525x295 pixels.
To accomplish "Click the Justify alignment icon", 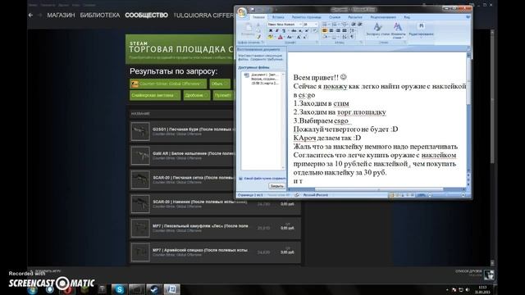I will pyautogui.click(x=345, y=31).
